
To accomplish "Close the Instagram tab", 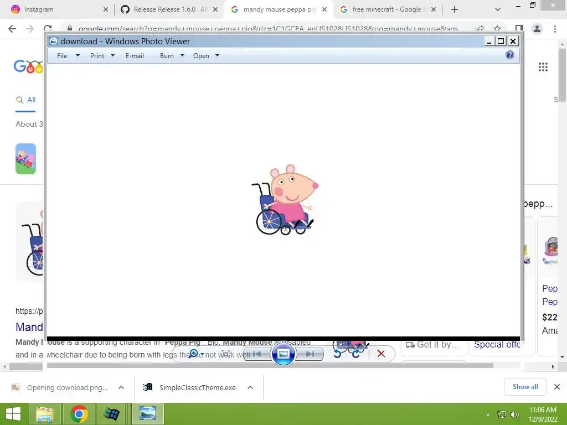I will tap(106, 9).
